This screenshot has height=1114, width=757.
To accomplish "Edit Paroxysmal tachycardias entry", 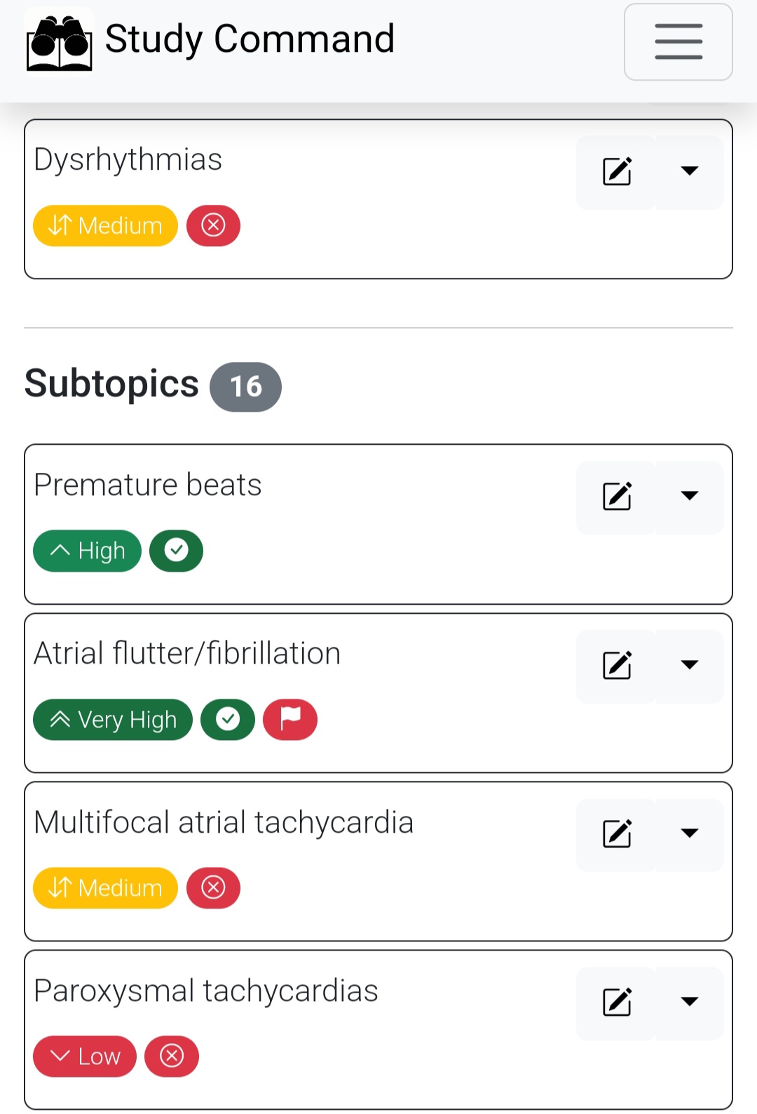I will (x=617, y=1002).
